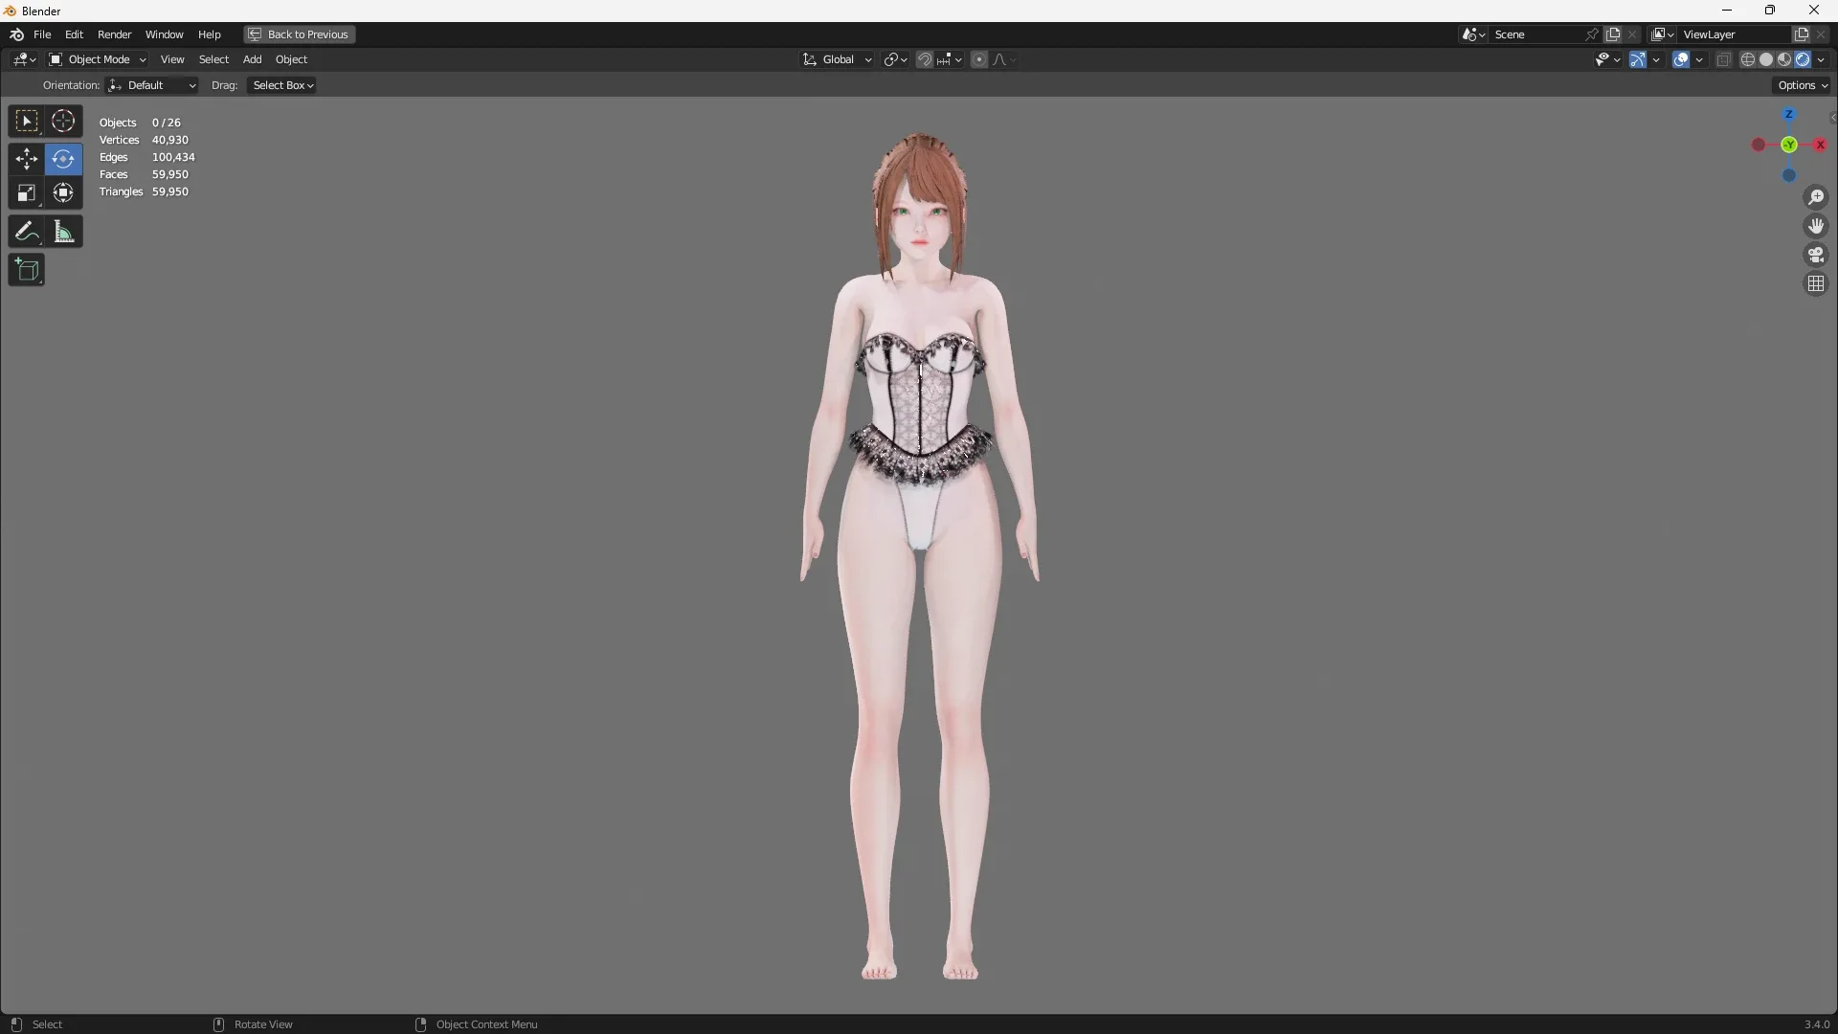Screen dimensions: 1838x1034
Task: Expand the Options panel dropdown
Action: coord(1802,84)
